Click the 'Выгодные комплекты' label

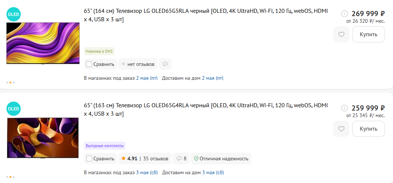point(105,146)
